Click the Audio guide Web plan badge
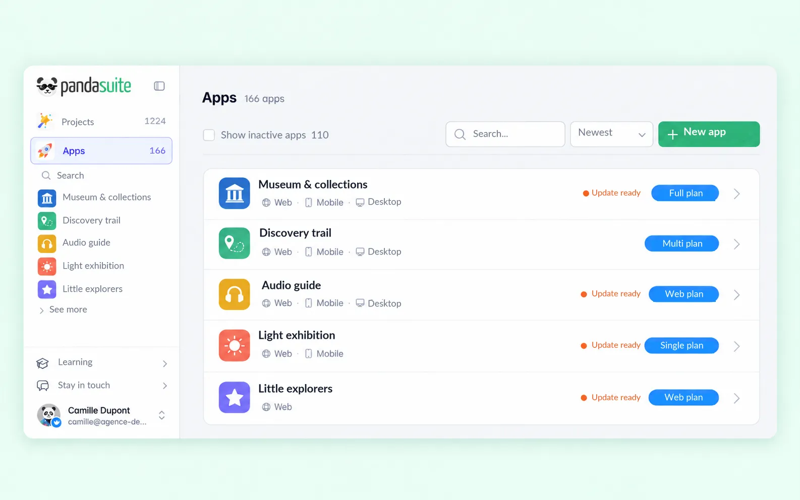The image size is (800, 500). [x=684, y=294]
